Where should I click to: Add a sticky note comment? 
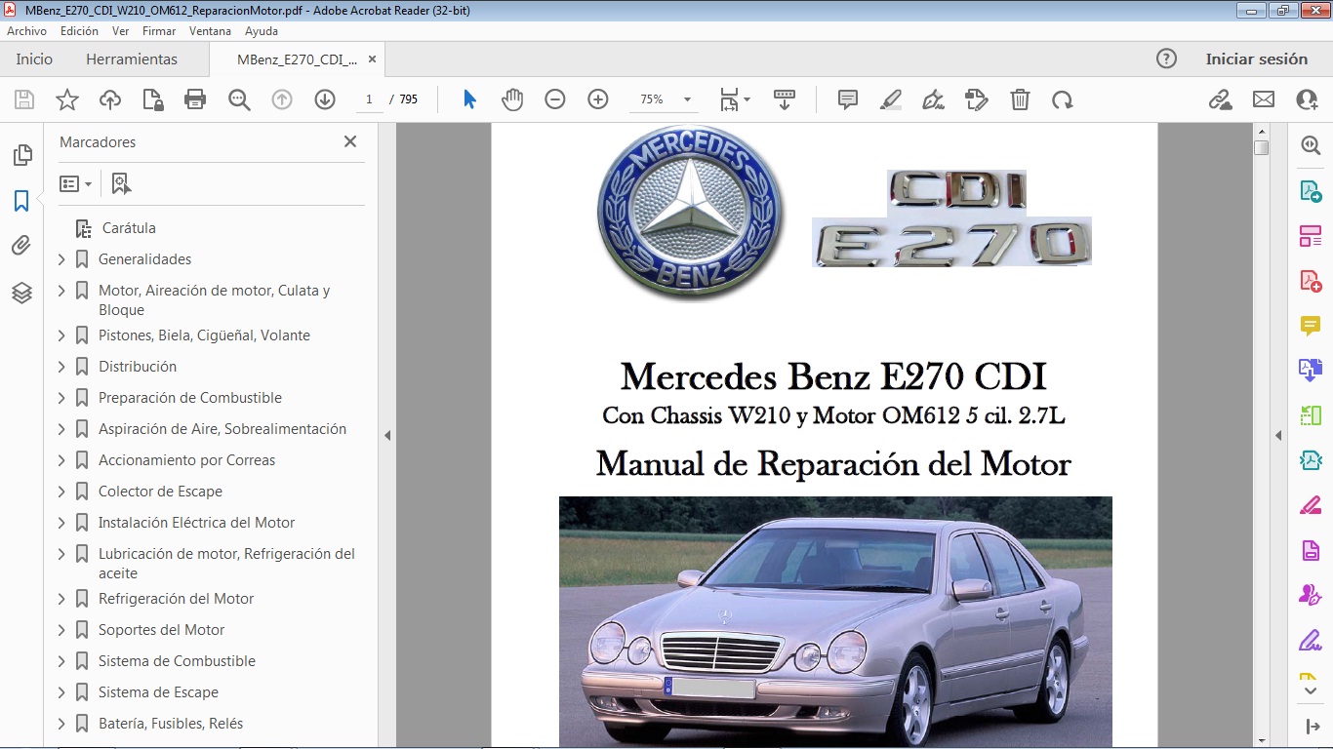847,99
